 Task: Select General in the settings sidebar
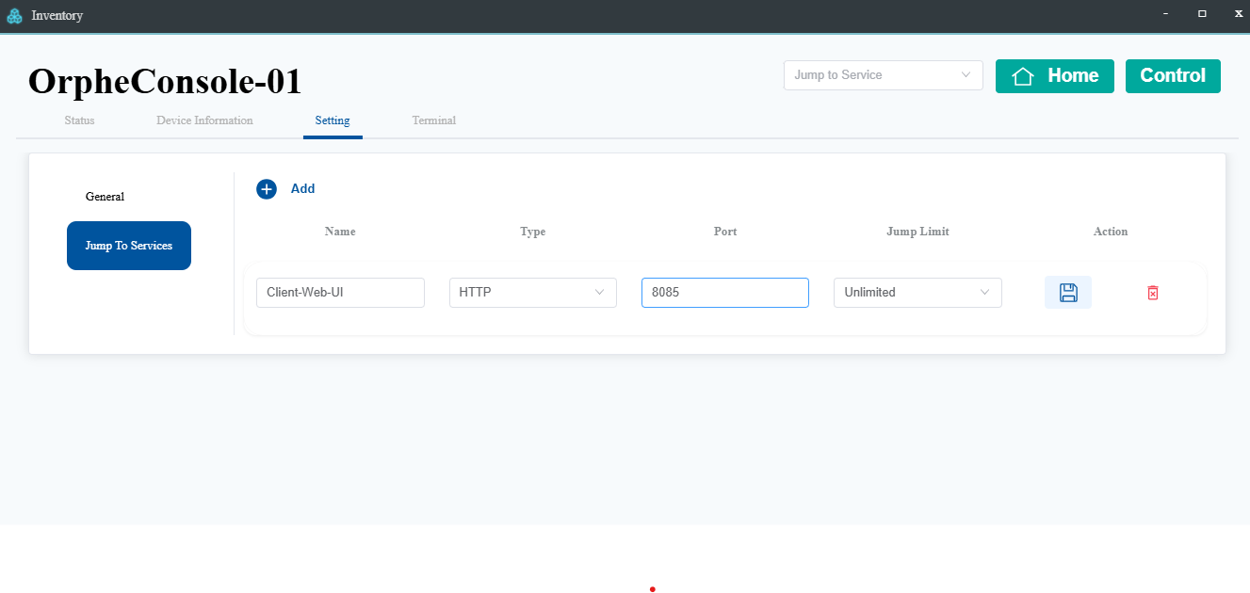coord(105,197)
